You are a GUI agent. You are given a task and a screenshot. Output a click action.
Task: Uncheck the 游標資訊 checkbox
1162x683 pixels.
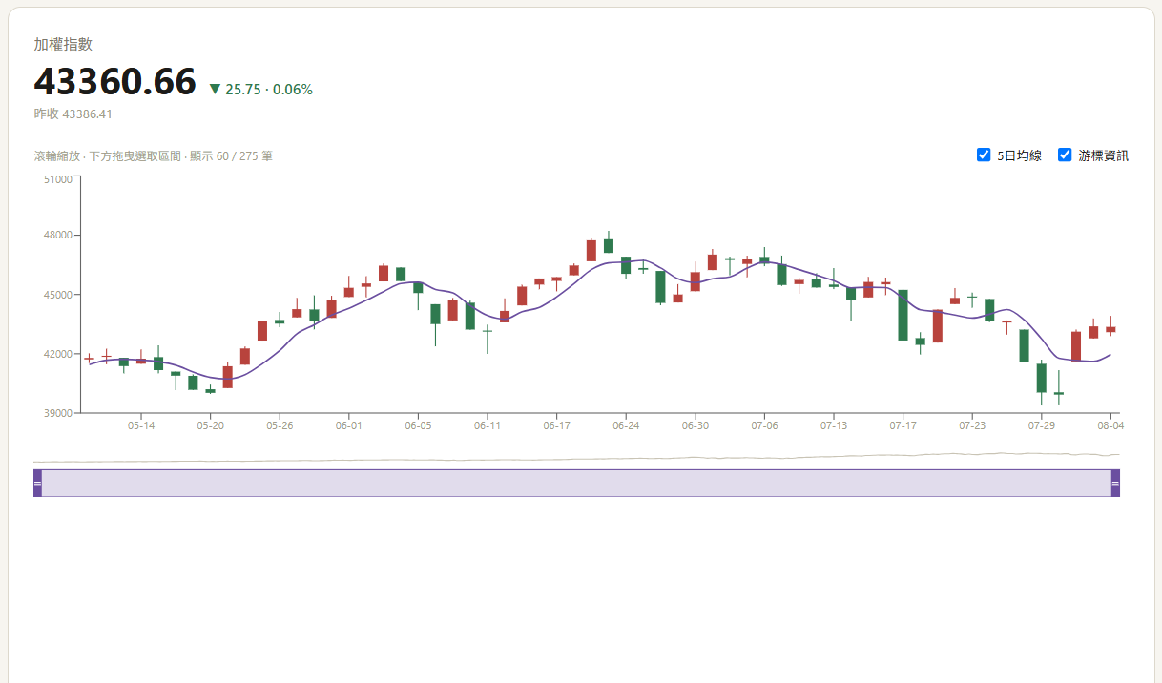tap(1065, 155)
